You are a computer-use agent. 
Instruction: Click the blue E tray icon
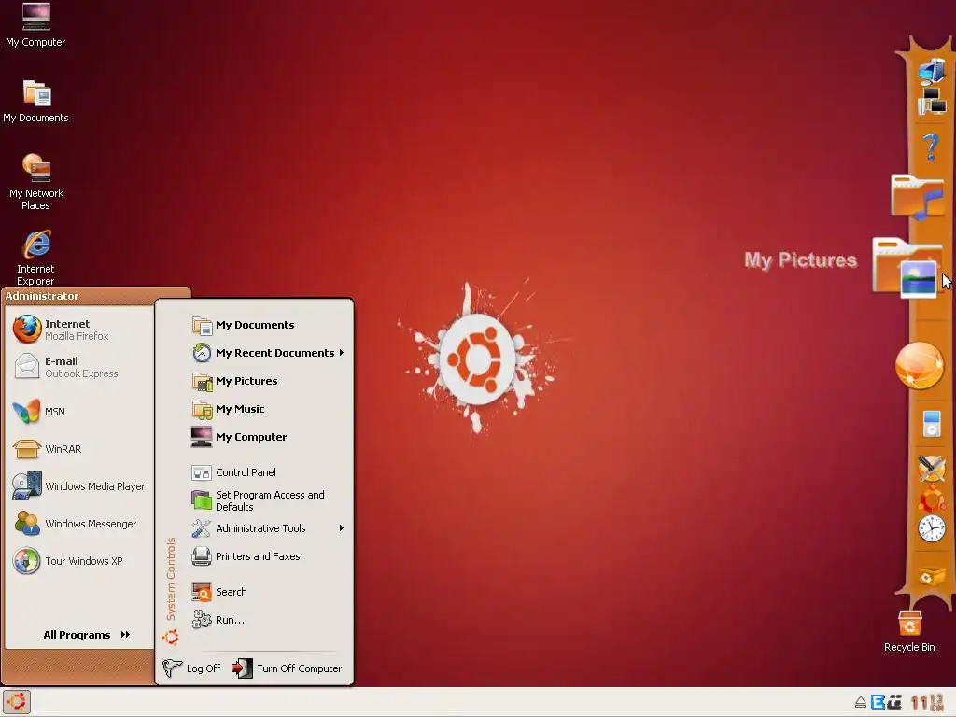(878, 702)
